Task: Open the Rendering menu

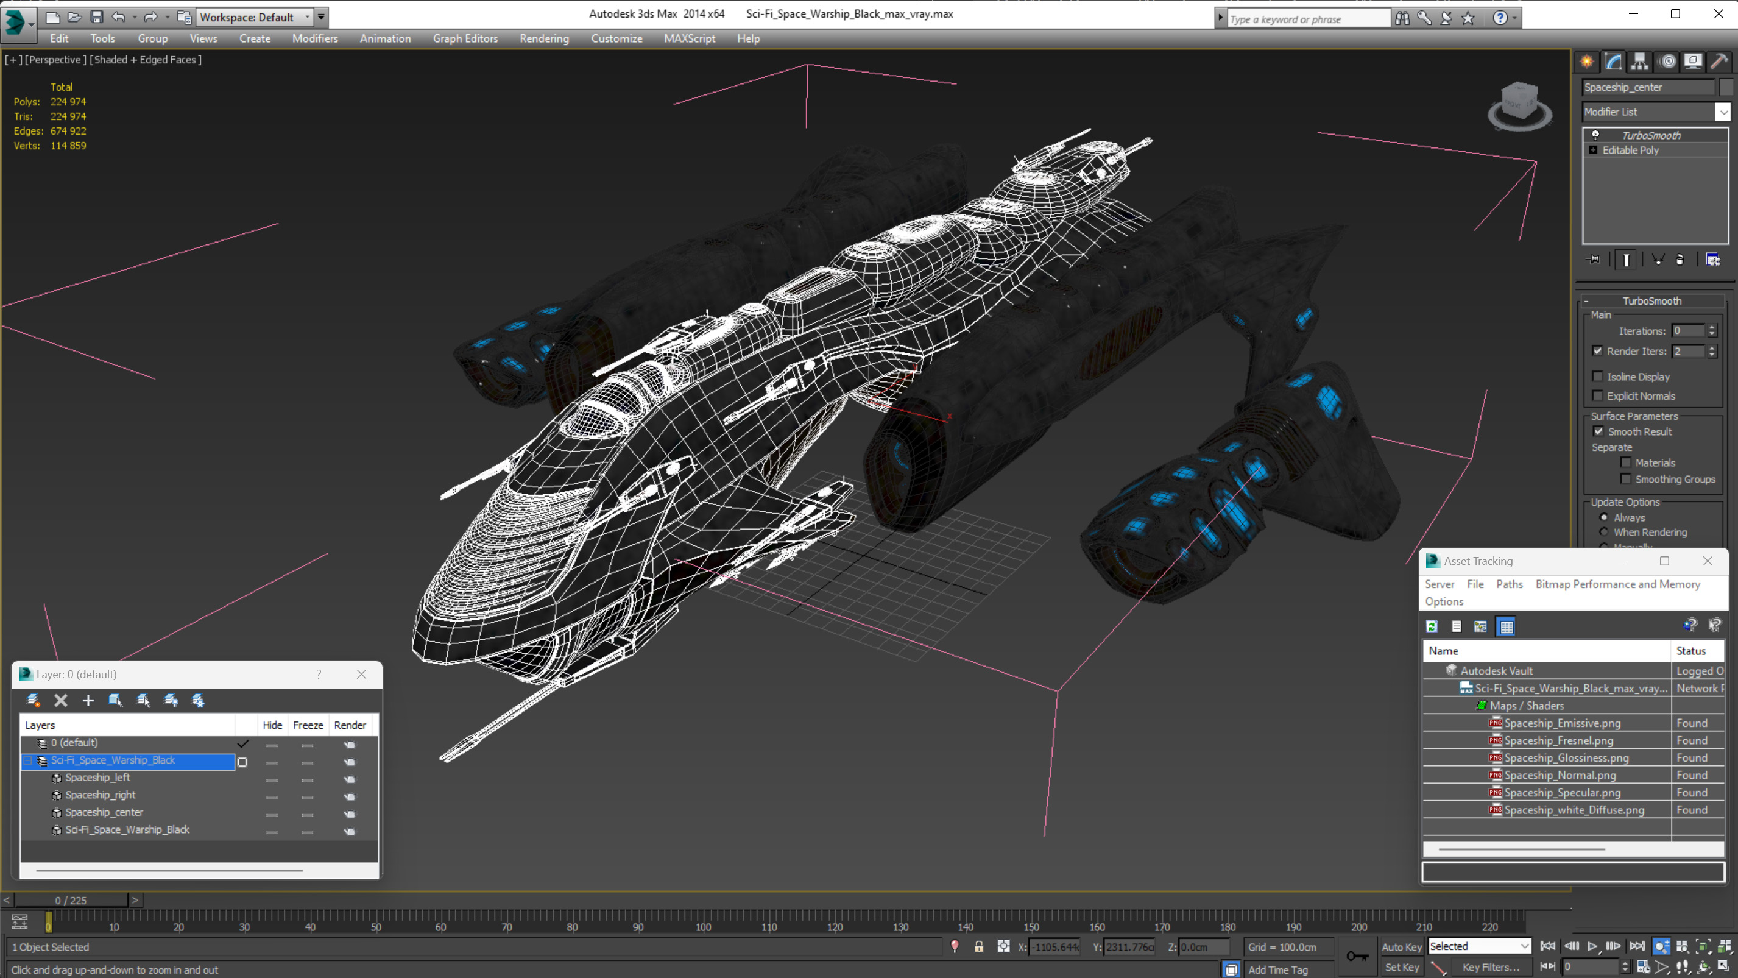Action: pos(544,38)
